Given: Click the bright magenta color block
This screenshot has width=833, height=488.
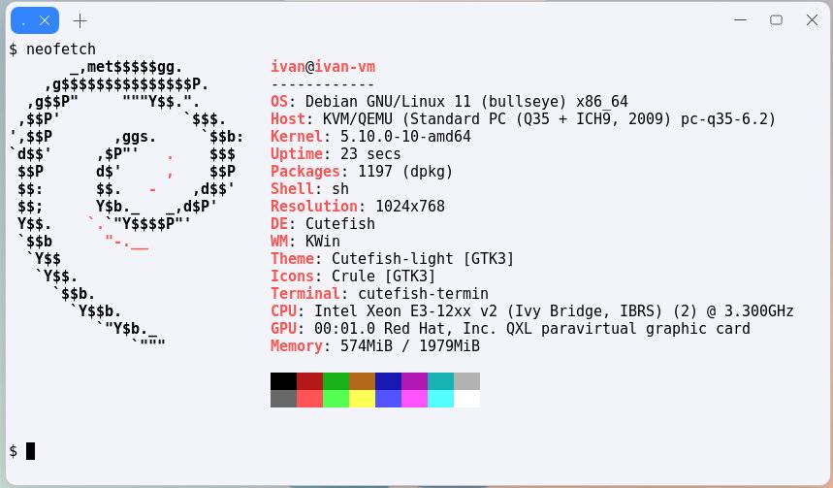Looking at the screenshot, I should click(414, 399).
